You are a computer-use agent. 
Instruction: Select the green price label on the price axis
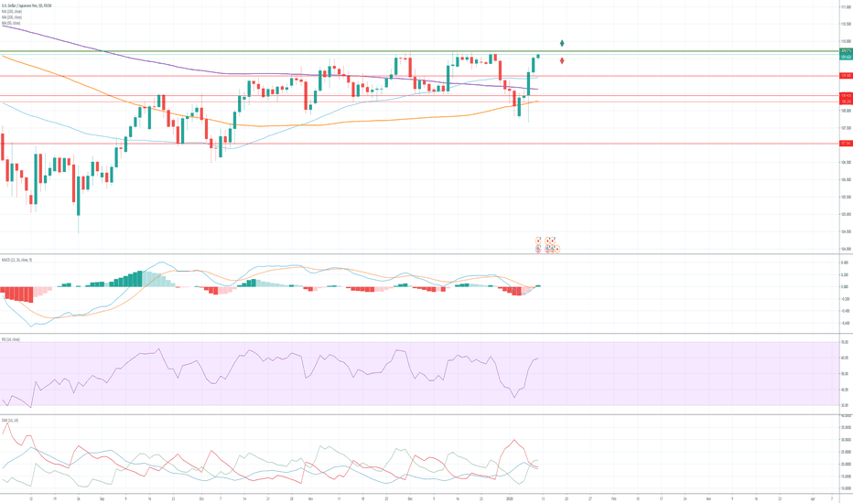(x=846, y=51)
